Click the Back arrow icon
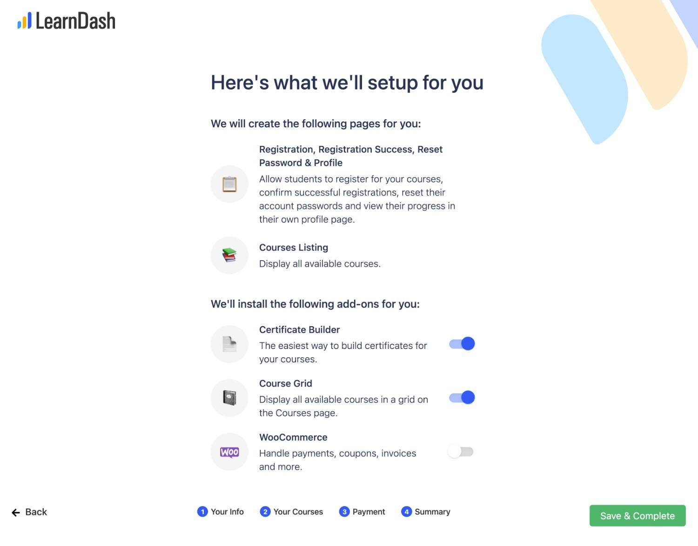The height and width of the screenshot is (546, 698). click(x=16, y=512)
